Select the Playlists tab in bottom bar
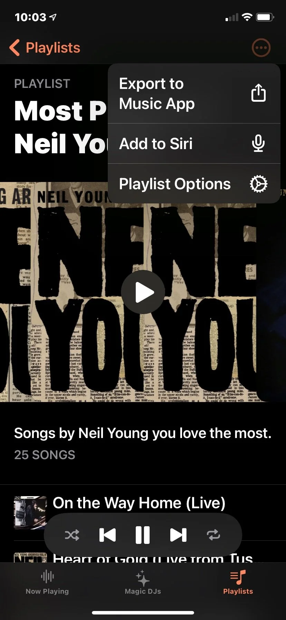 [x=238, y=582]
